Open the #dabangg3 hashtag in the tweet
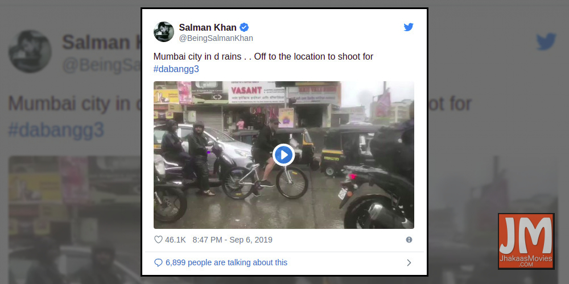 click(176, 69)
